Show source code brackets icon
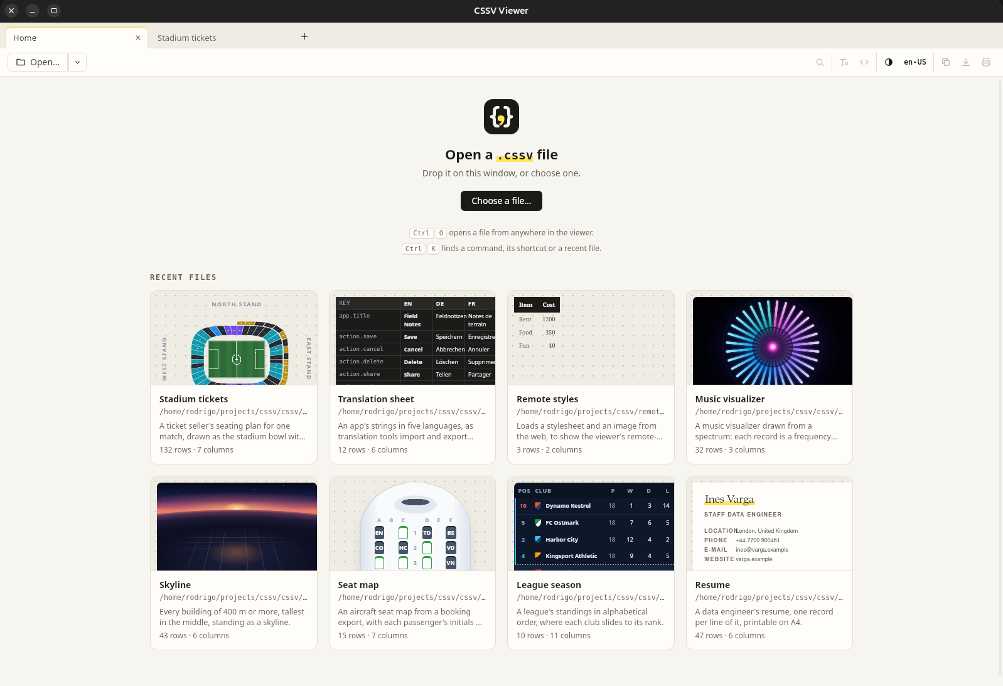The width and height of the screenshot is (1003, 686). point(864,62)
